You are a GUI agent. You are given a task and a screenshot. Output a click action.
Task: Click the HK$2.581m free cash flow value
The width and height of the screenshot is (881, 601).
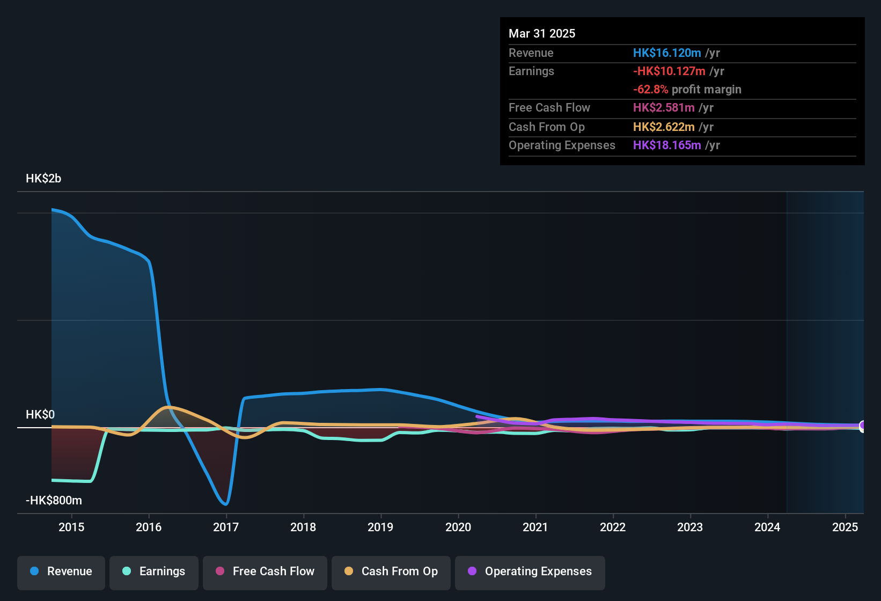(665, 108)
